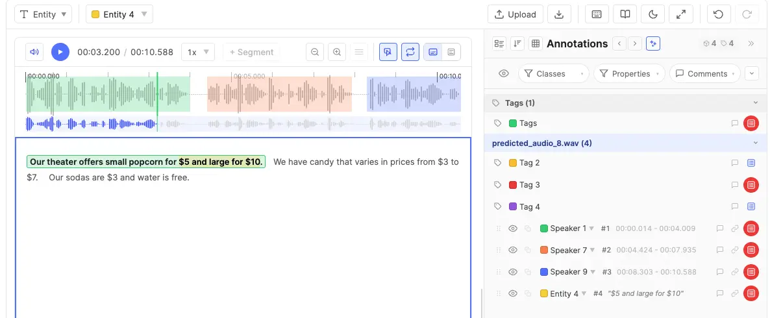This screenshot has height=318, width=770.
Task: Open Entity 4 red properties icon
Action: point(751,293)
